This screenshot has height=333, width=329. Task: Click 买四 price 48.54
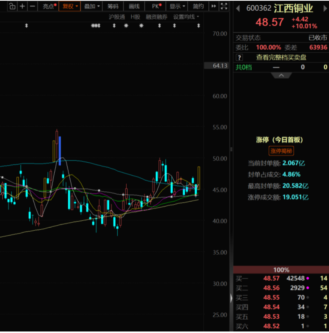[271, 307]
